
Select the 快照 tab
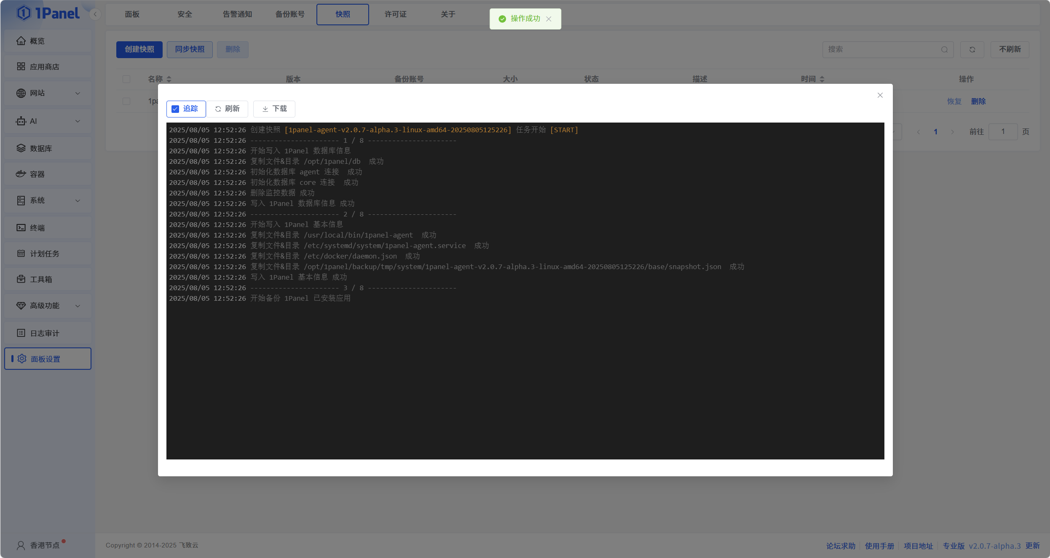click(343, 14)
